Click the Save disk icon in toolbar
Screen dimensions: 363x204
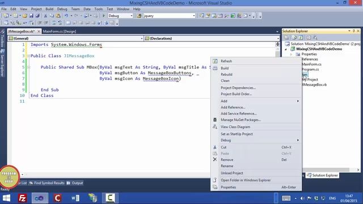(31, 16)
